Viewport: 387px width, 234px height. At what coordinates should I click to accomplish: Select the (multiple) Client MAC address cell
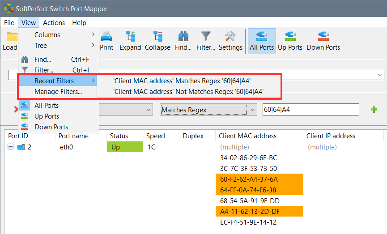tap(234, 147)
